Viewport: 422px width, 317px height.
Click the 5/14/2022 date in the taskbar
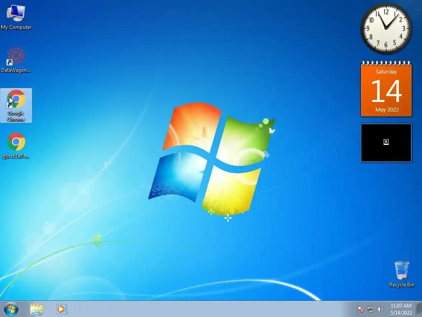click(x=401, y=313)
